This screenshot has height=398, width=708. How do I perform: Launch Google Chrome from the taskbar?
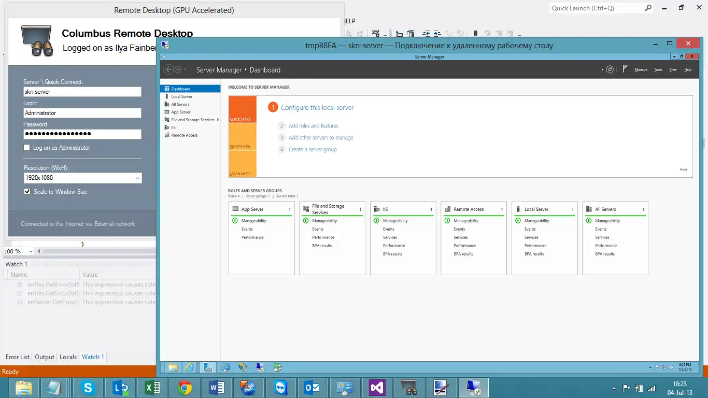pyautogui.click(x=185, y=388)
